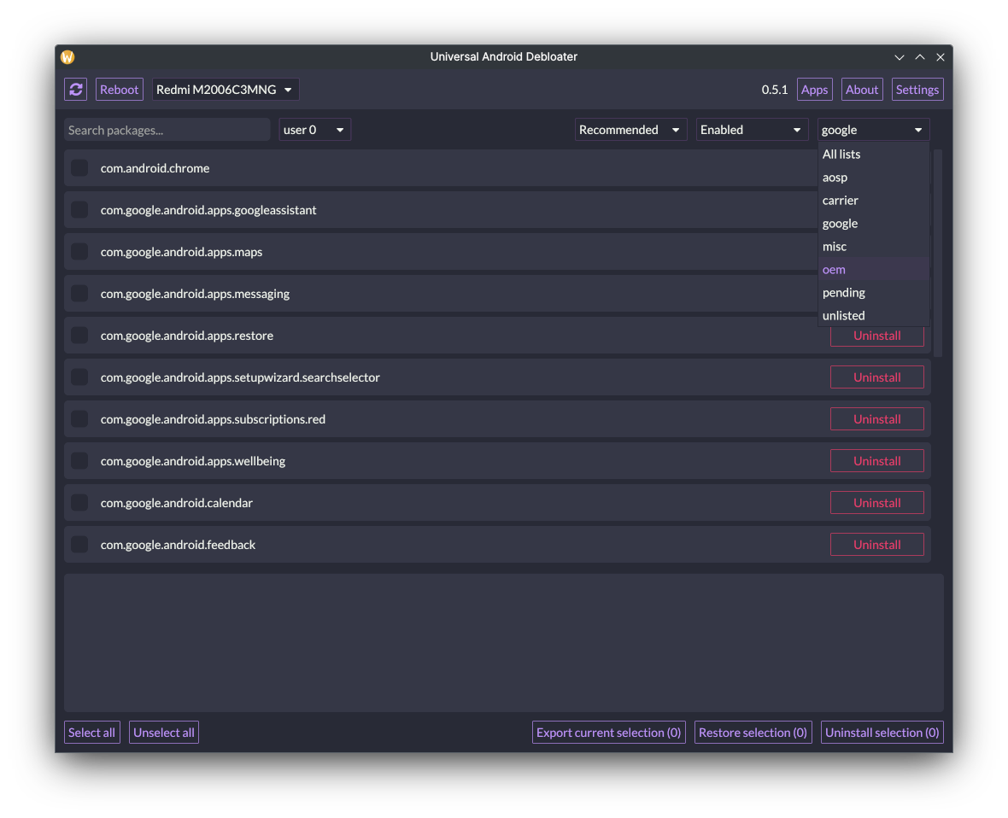
Task: Check the com.google.android.apps.maps box
Action: (79, 252)
